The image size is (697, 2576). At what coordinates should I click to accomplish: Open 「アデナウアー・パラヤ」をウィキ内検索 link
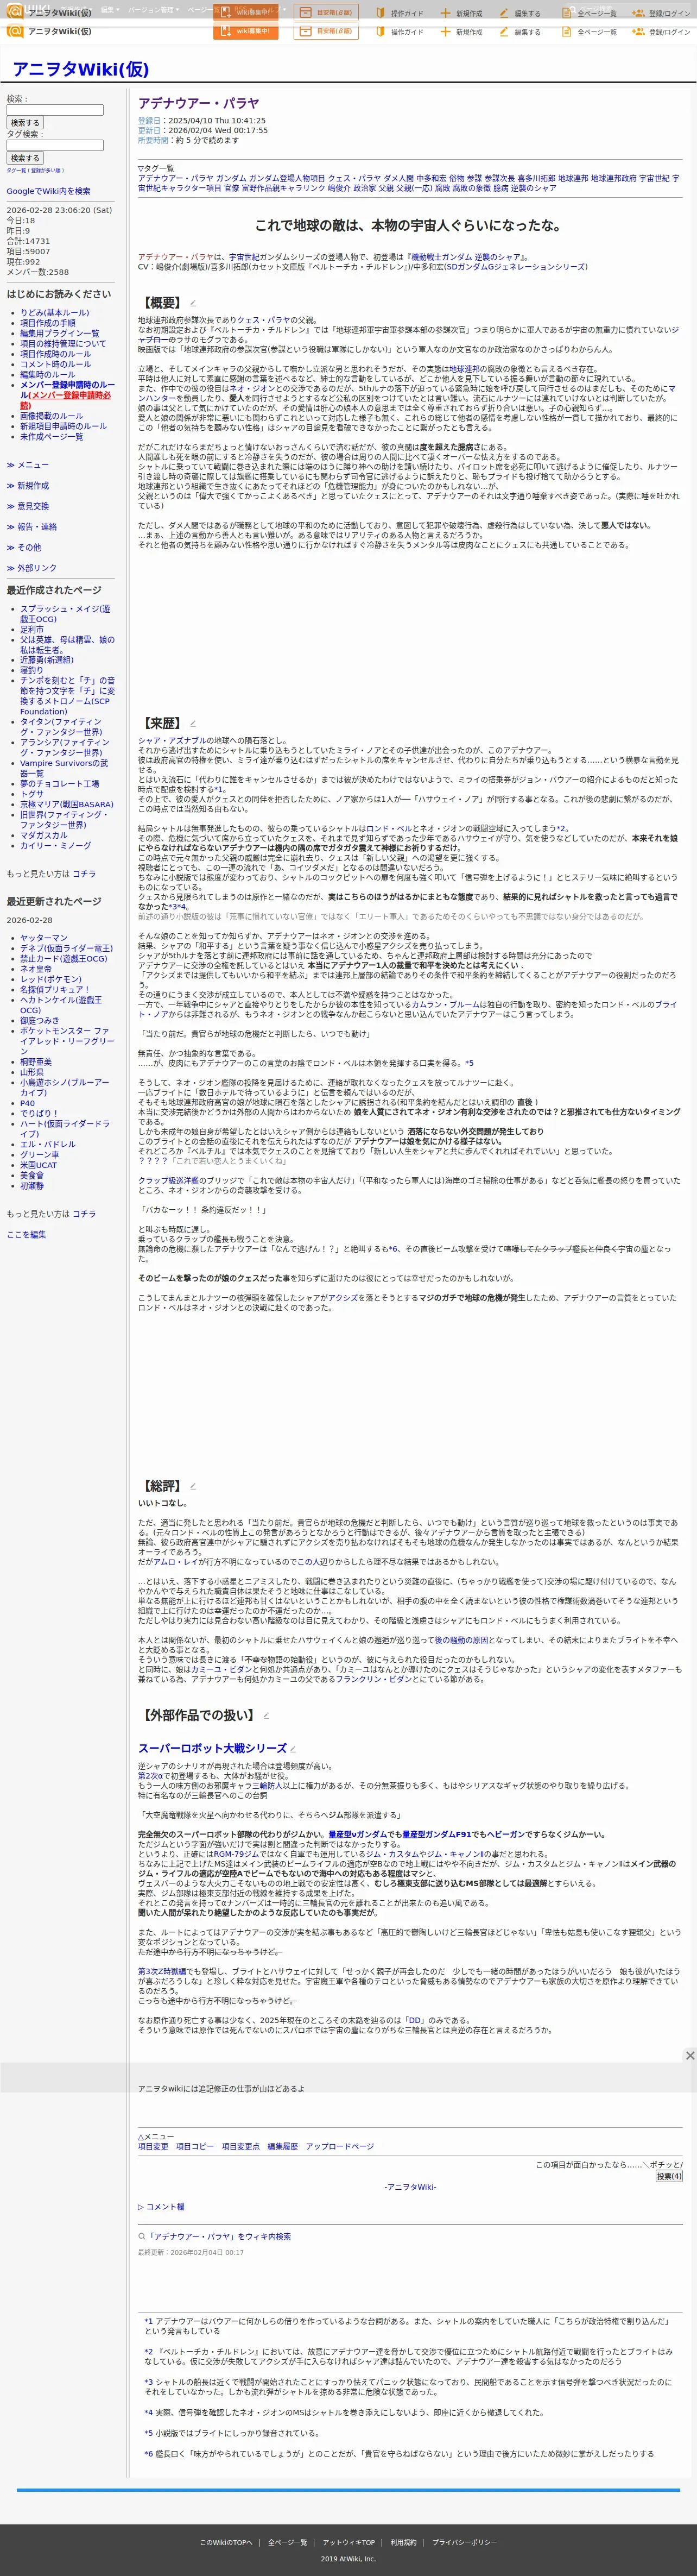(x=219, y=2236)
